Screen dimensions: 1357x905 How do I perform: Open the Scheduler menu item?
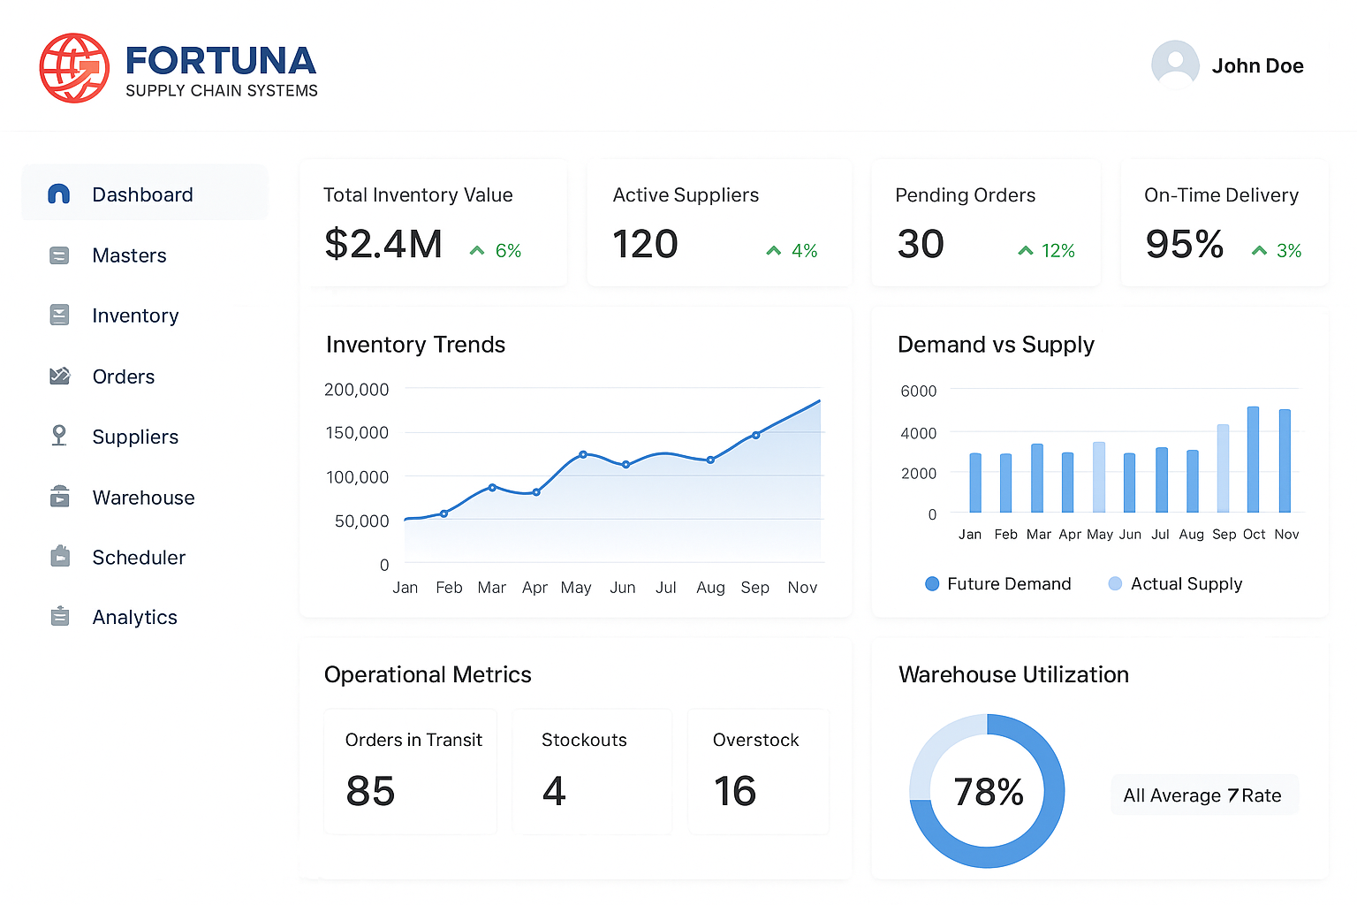[x=139, y=557]
